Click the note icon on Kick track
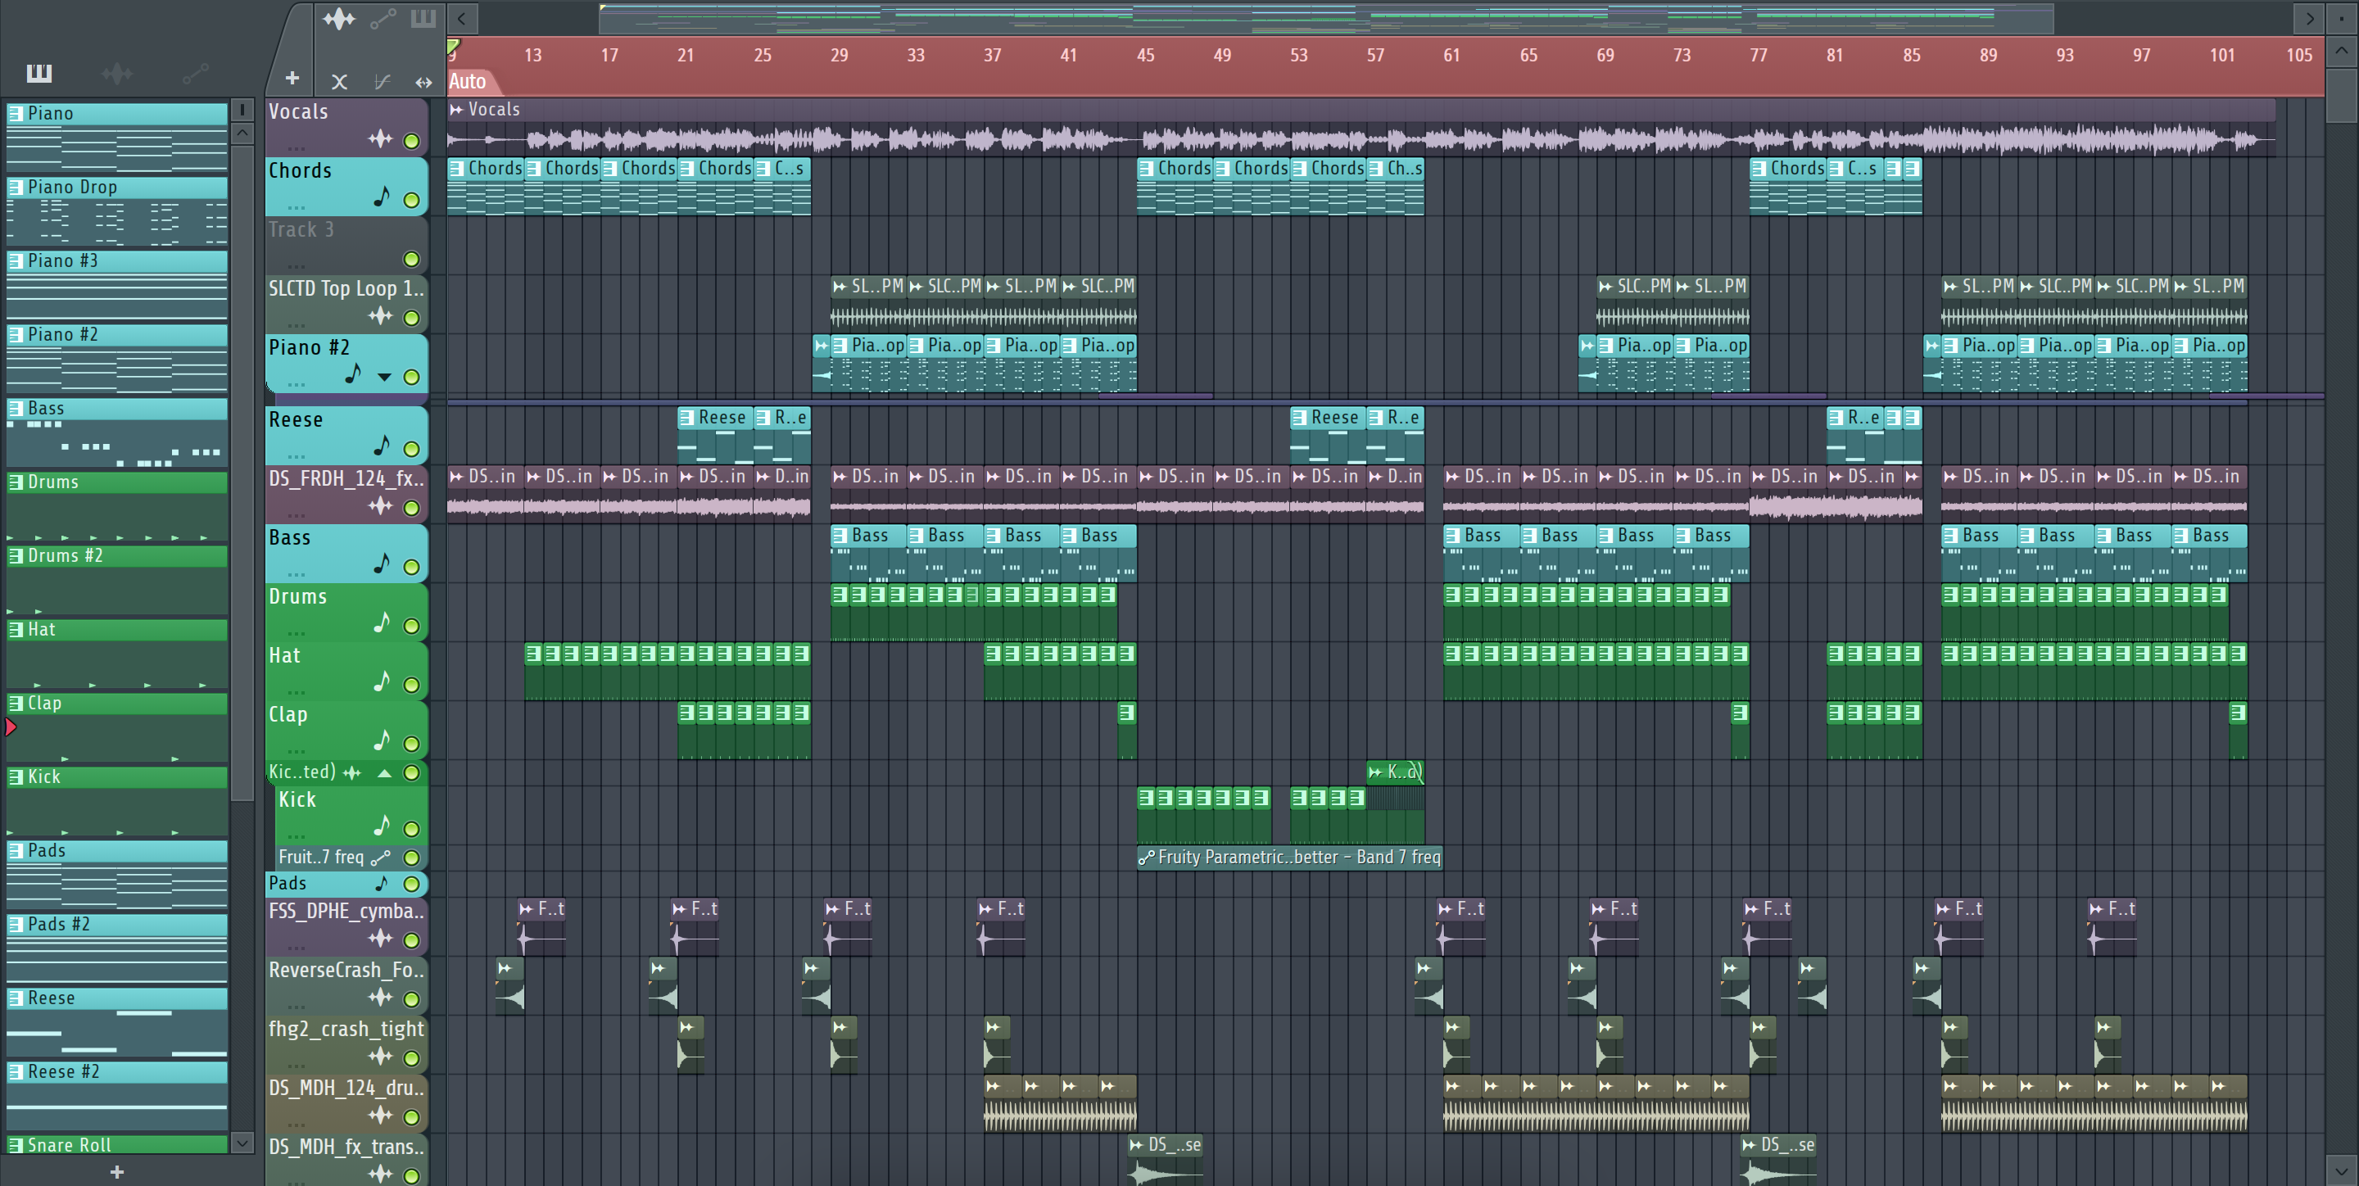 382,826
